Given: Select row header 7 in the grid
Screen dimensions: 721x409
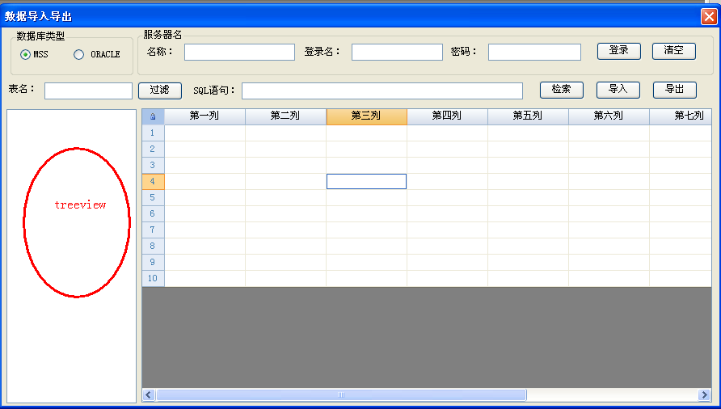Looking at the screenshot, I should coord(153,230).
